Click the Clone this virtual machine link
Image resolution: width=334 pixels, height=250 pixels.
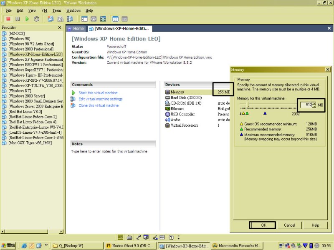click(x=99, y=105)
